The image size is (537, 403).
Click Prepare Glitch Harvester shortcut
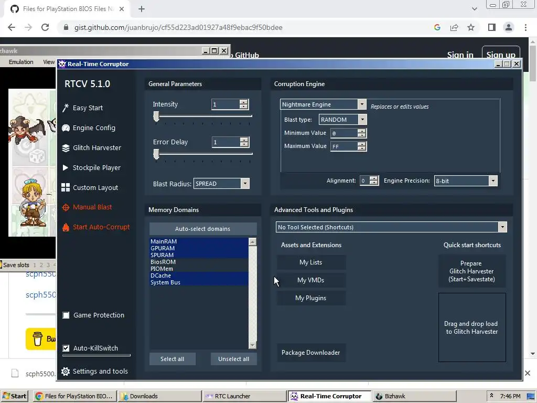471,271
